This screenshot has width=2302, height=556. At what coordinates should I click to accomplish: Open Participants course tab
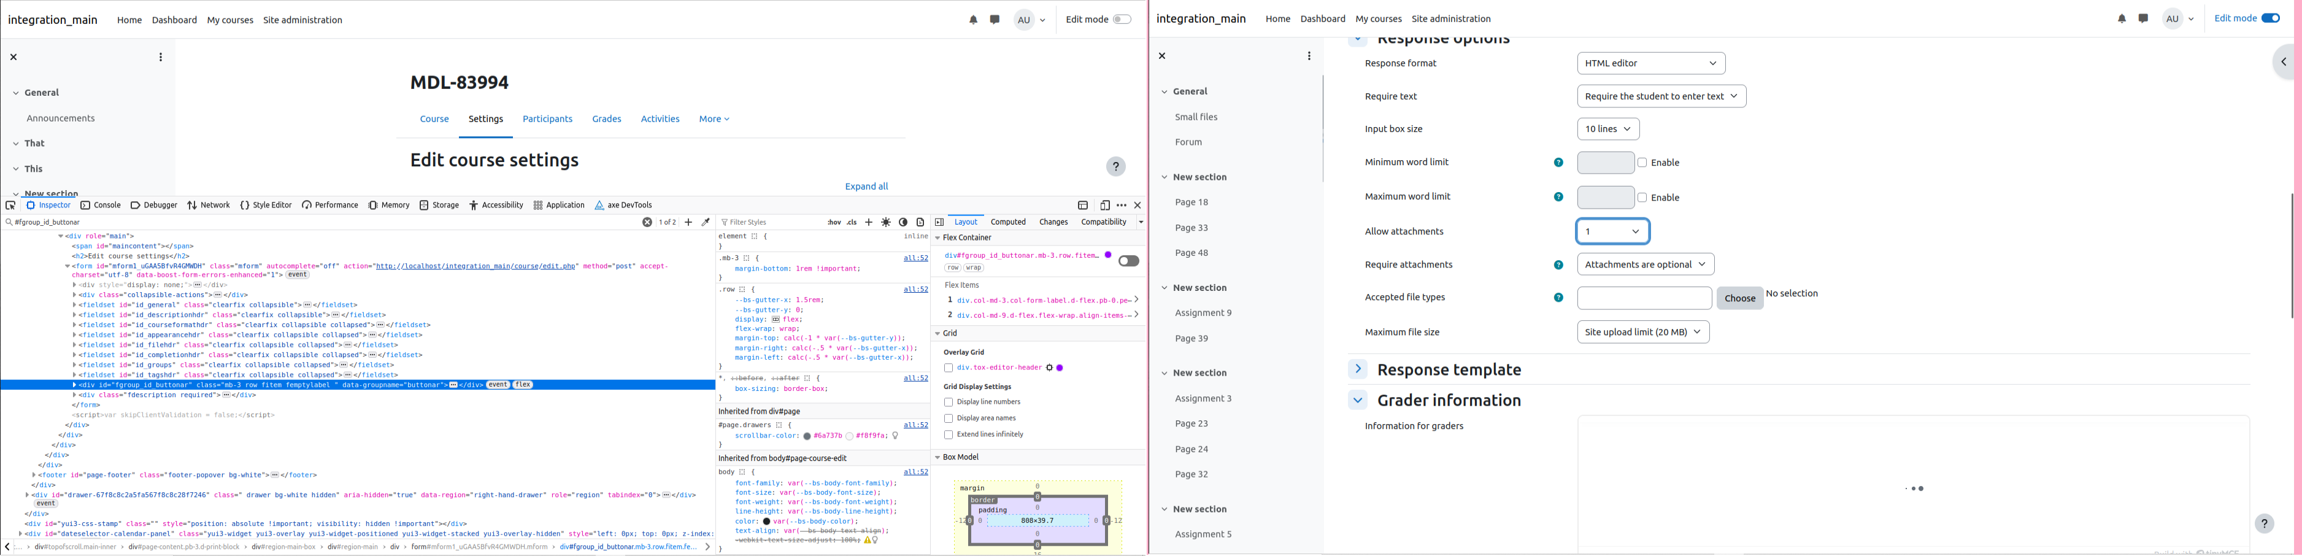[x=547, y=119]
